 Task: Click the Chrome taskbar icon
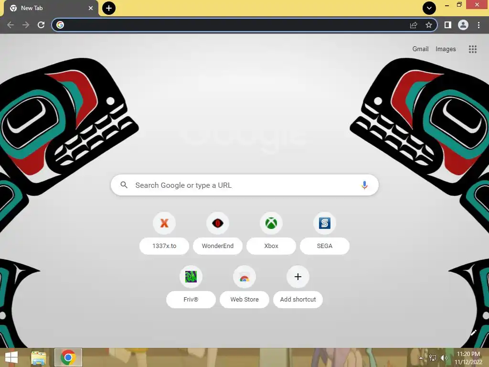pos(68,357)
